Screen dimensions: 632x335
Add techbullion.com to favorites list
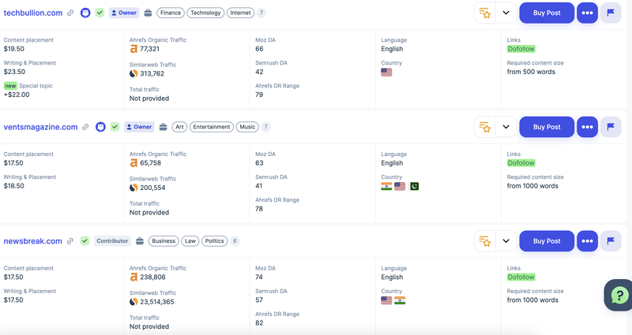point(485,13)
